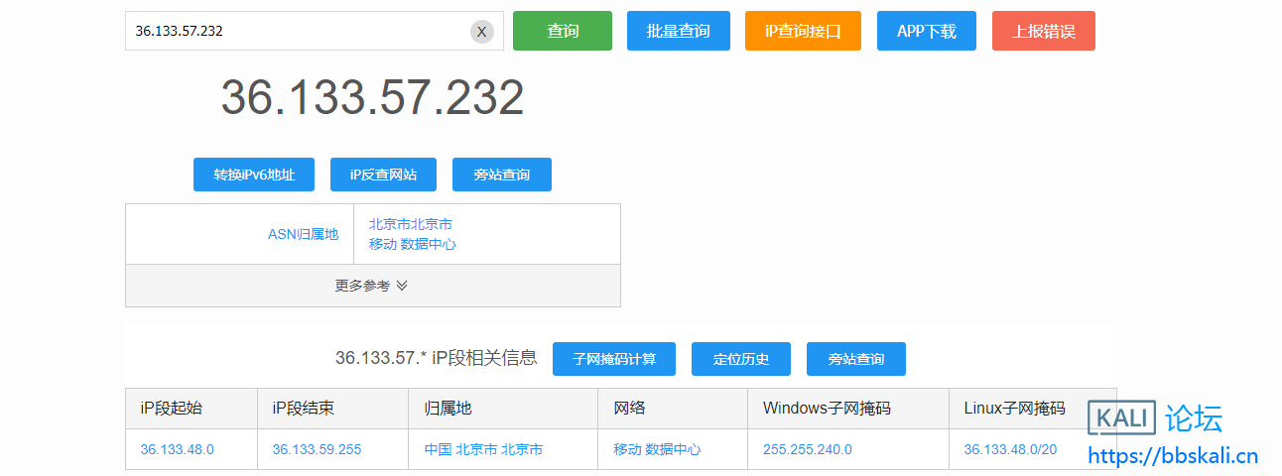Report an error via 上报错误

(x=1043, y=31)
